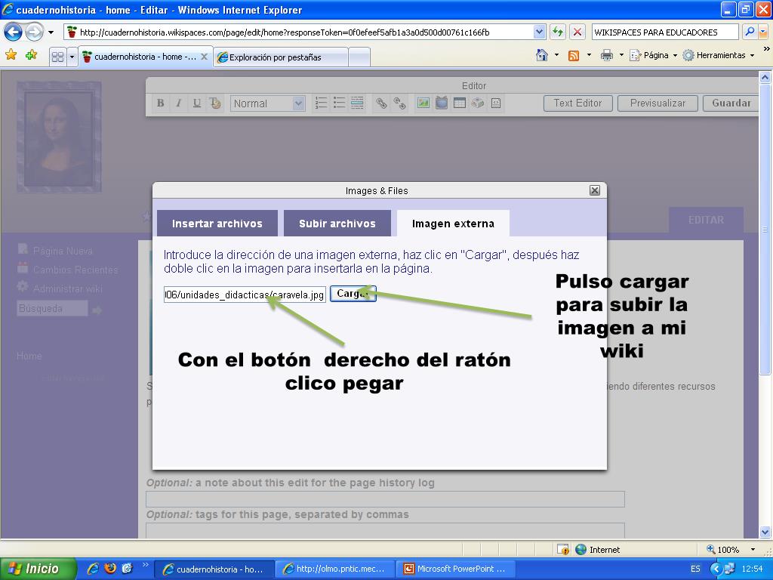Viewport: 773px width, 580px height.
Task: Open the Normal heading style dropdown
Action: 268,103
